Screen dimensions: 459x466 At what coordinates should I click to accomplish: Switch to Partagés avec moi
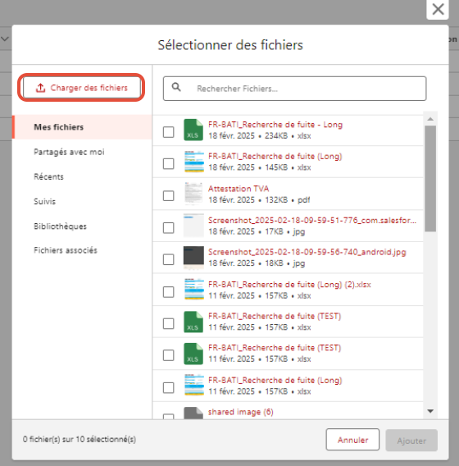click(x=69, y=152)
